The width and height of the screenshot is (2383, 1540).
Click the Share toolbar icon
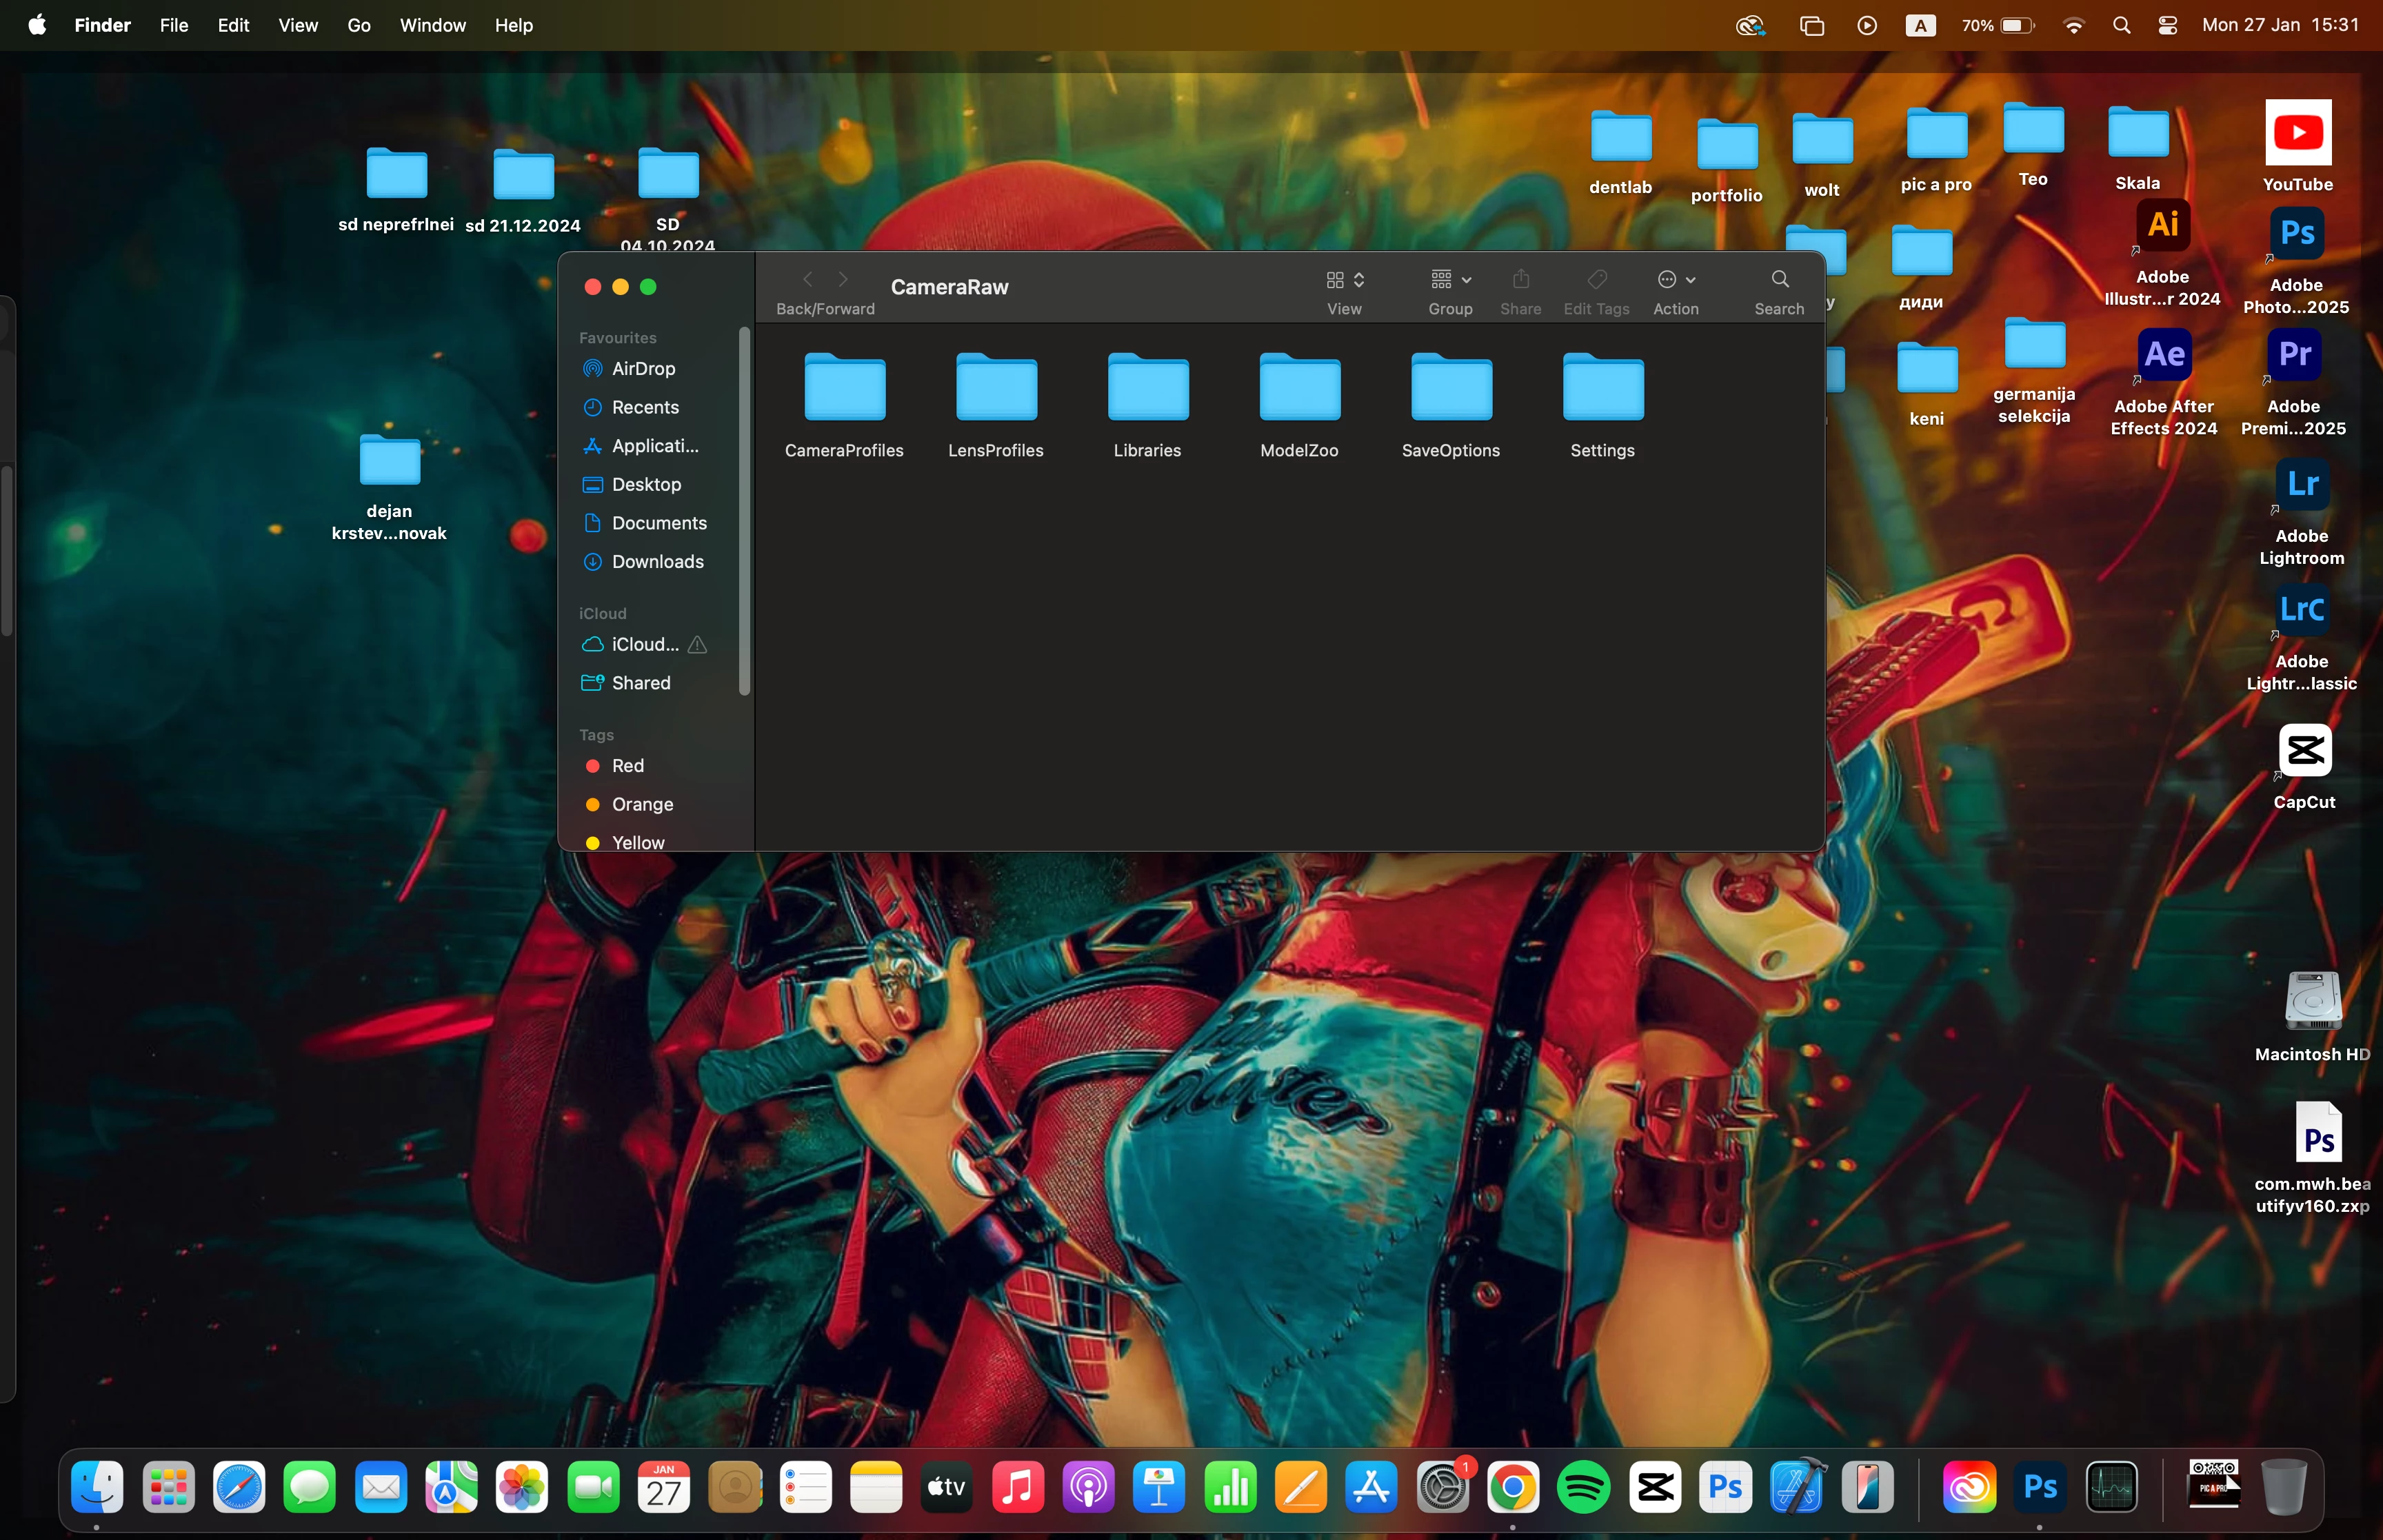(1520, 280)
